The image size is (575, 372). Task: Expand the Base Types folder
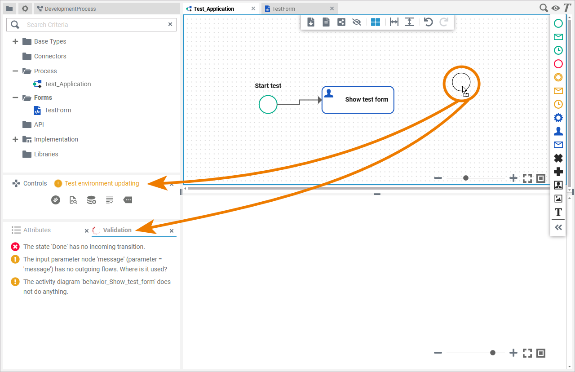pyautogui.click(x=15, y=41)
